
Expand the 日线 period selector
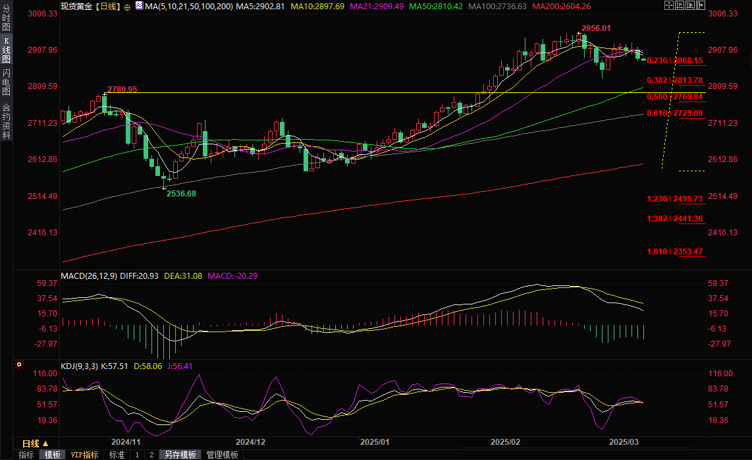click(37, 443)
